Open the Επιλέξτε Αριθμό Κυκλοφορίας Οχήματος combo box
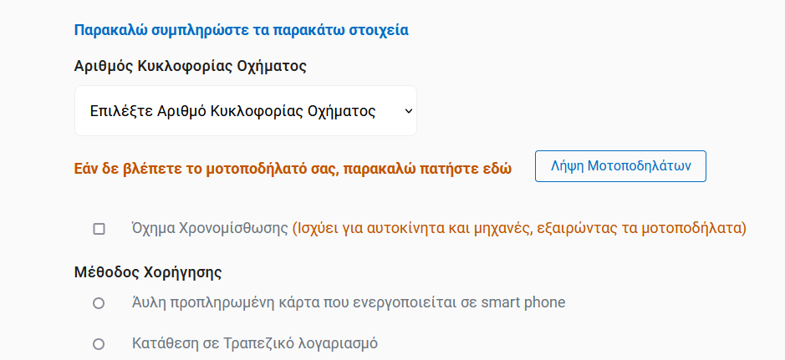Viewport: 785px width, 360px height. pos(245,110)
